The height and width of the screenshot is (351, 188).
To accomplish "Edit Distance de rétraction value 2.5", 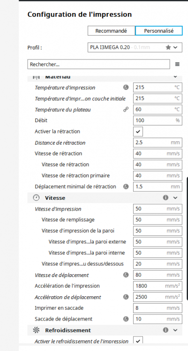I will click(158, 143).
